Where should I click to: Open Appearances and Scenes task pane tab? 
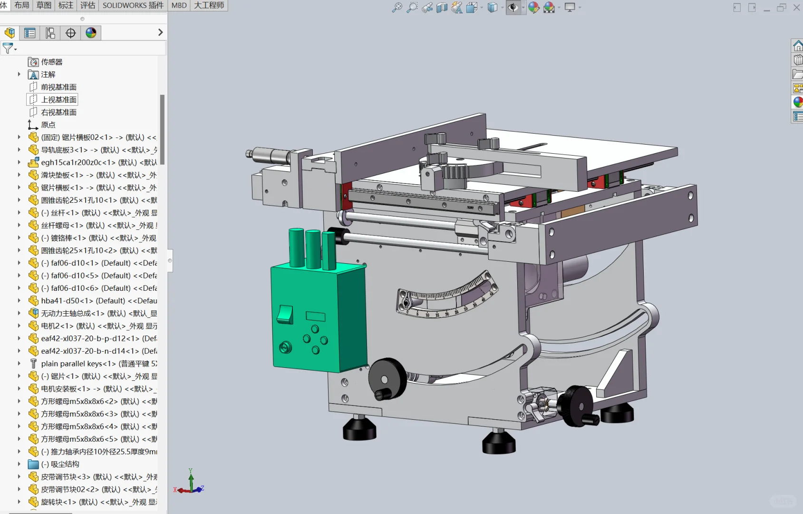pyautogui.click(x=797, y=102)
